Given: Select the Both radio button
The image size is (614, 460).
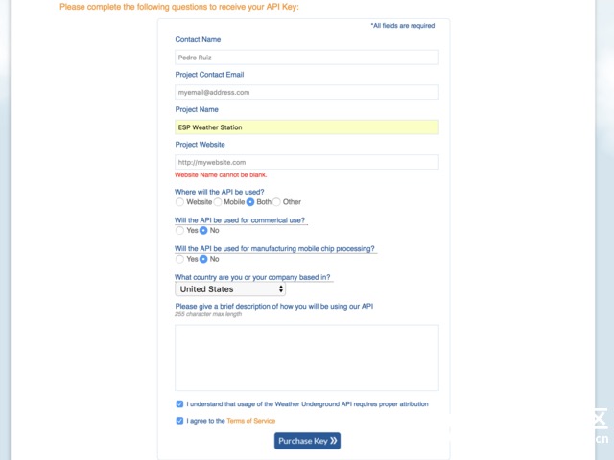Looking at the screenshot, I should (x=250, y=202).
